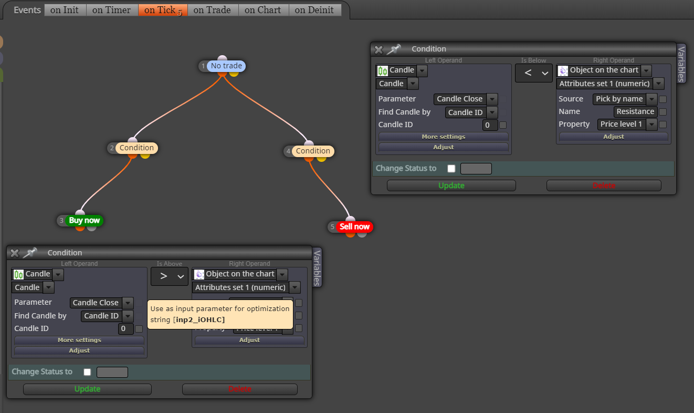This screenshot has width=694, height=413.
Task: Click Delete in the lower-left Condition panel
Action: point(240,389)
